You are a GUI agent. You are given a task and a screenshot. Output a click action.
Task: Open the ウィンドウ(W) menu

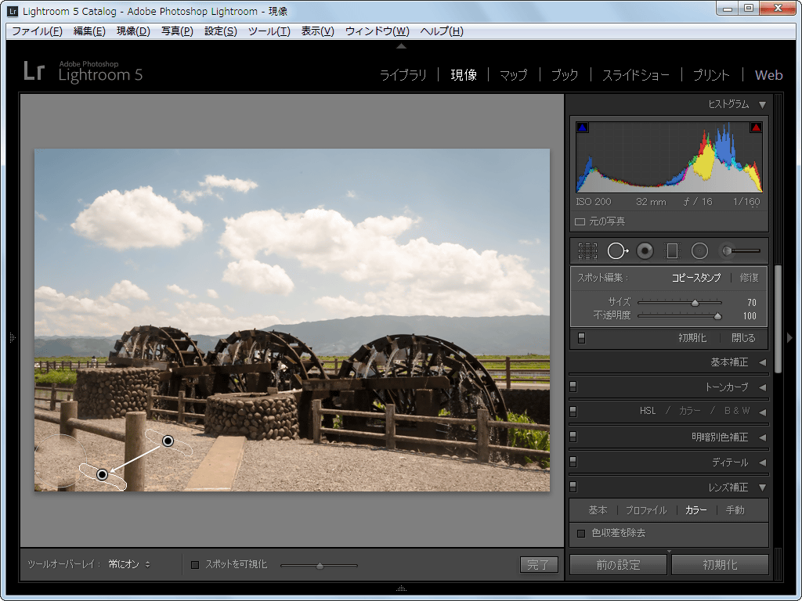point(378,31)
